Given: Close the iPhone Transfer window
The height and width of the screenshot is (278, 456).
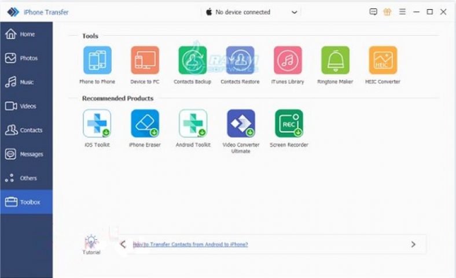Looking at the screenshot, I should (443, 12).
